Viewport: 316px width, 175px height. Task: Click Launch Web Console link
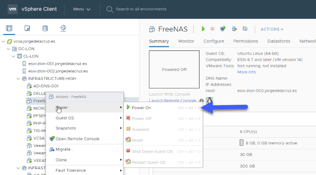169,94
